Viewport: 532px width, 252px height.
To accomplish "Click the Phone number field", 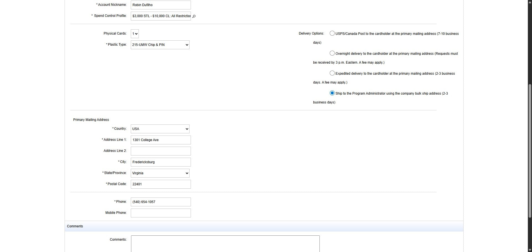I will click(x=160, y=202).
